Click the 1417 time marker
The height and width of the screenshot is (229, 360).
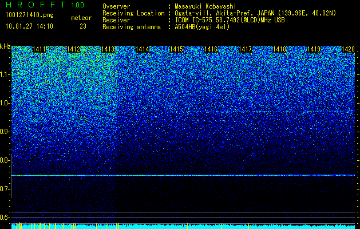tap(245, 49)
